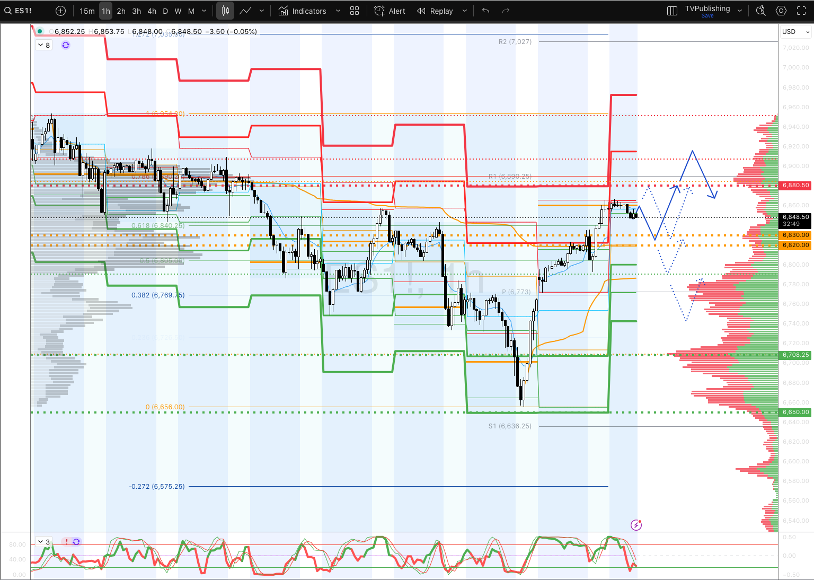Viewport: 814px width, 580px height.
Task: Open the Indicators menu
Action: 303,11
